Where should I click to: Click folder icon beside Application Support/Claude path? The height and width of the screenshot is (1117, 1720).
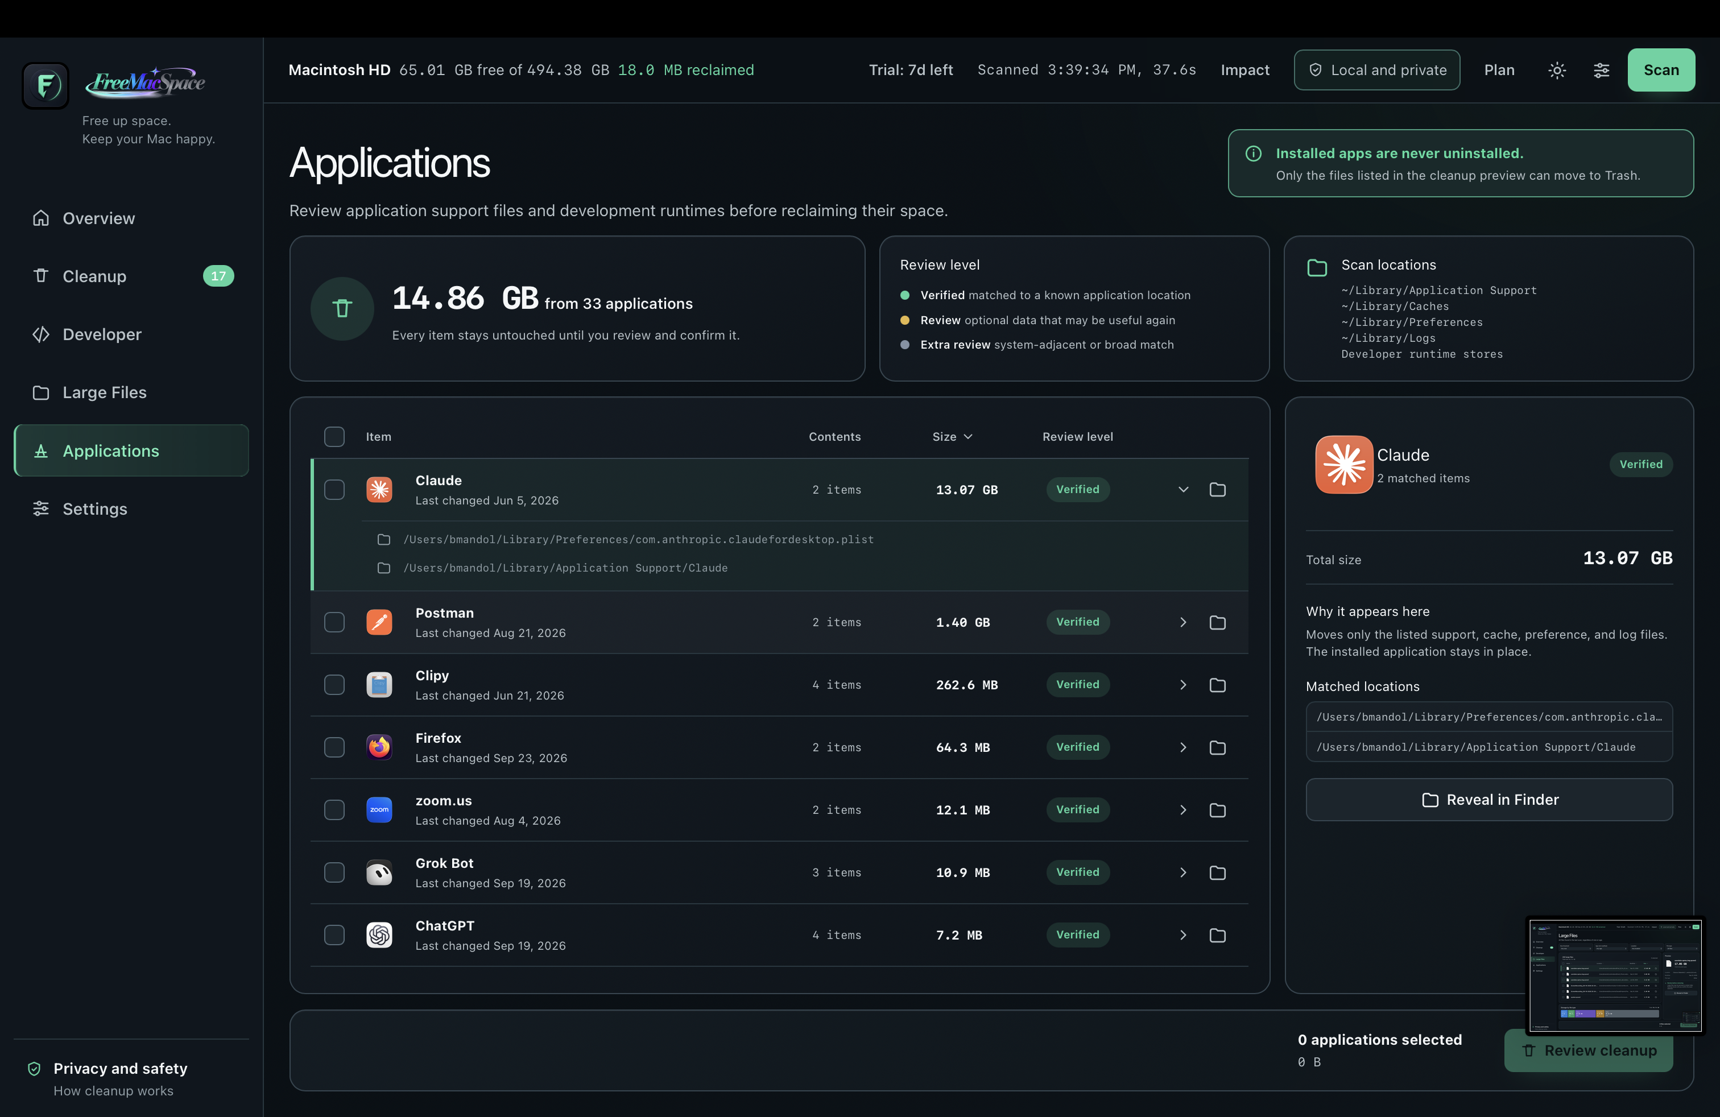click(x=384, y=568)
